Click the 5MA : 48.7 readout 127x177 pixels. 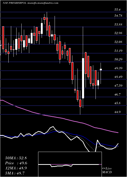15,173
